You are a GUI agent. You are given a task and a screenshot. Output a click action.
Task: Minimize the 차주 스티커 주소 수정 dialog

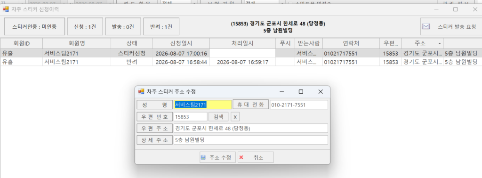click(282, 92)
